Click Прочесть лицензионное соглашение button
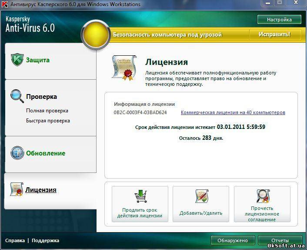Screen dimensions: 307x250 click(262, 204)
